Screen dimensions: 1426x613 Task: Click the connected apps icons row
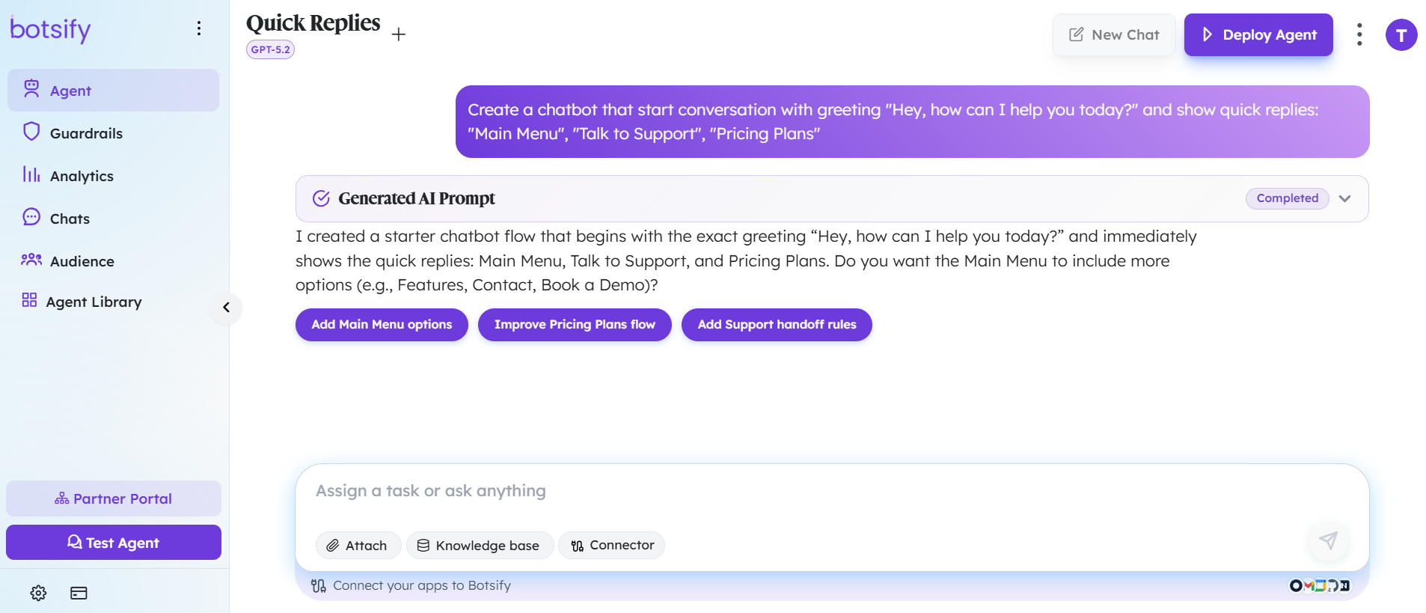tap(1320, 585)
